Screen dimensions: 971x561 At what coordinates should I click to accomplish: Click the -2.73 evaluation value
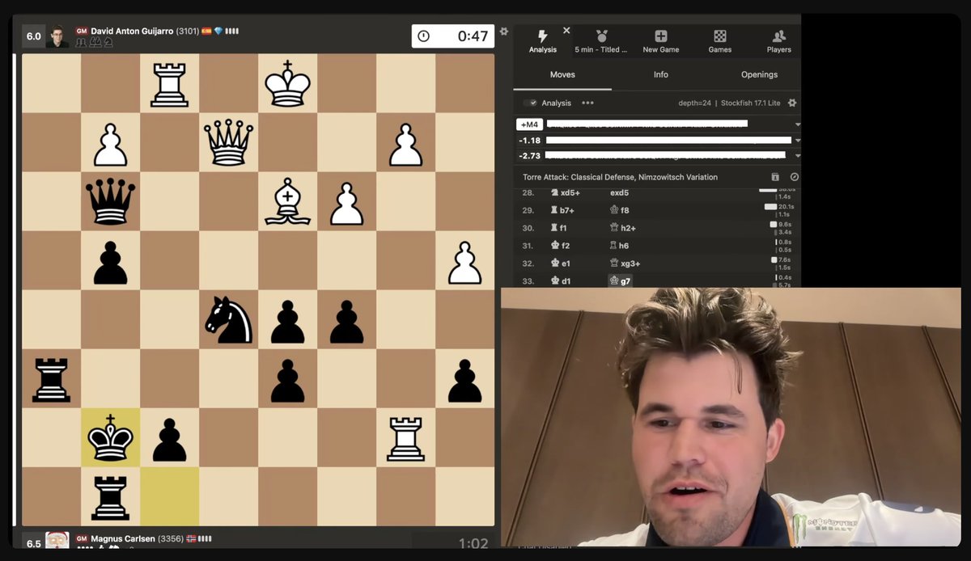530,155
